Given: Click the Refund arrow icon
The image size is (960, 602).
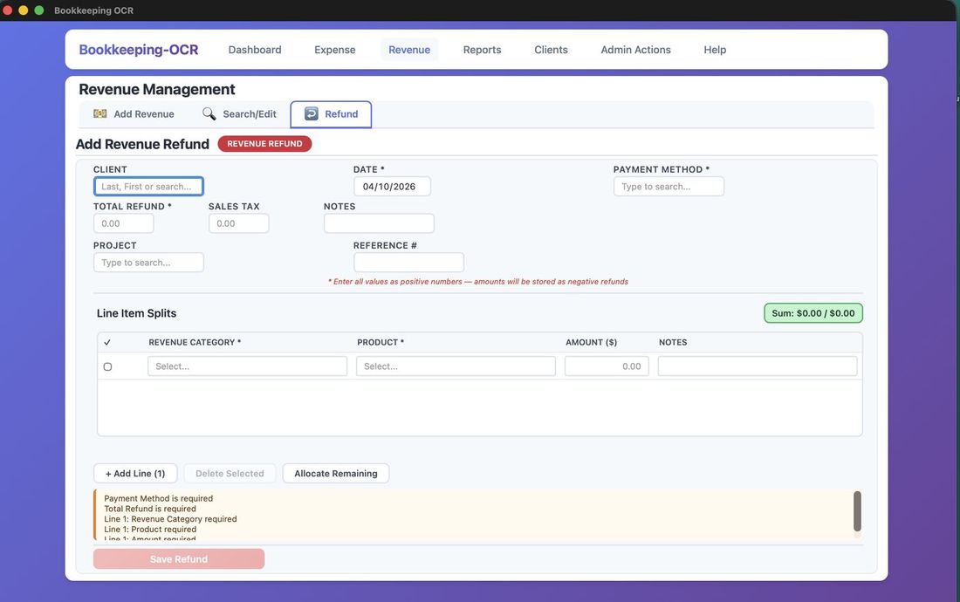Looking at the screenshot, I should coord(312,114).
